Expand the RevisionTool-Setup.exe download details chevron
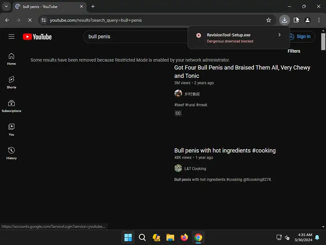Screen dimensions: 326x245 pos(280,35)
